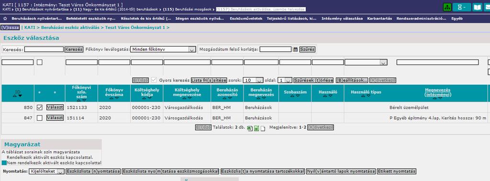Sort ID column ascending arrow
This screenshot has height=181, width=490.
[15, 96]
